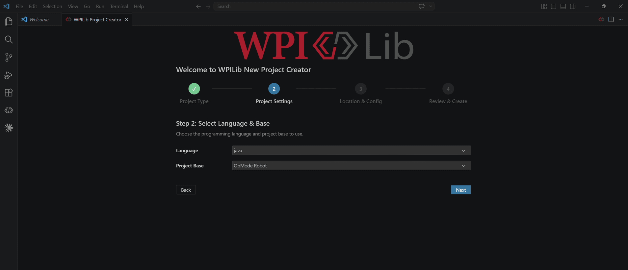Select the WPILib Project Creator tab
628x270 pixels.
(x=97, y=19)
